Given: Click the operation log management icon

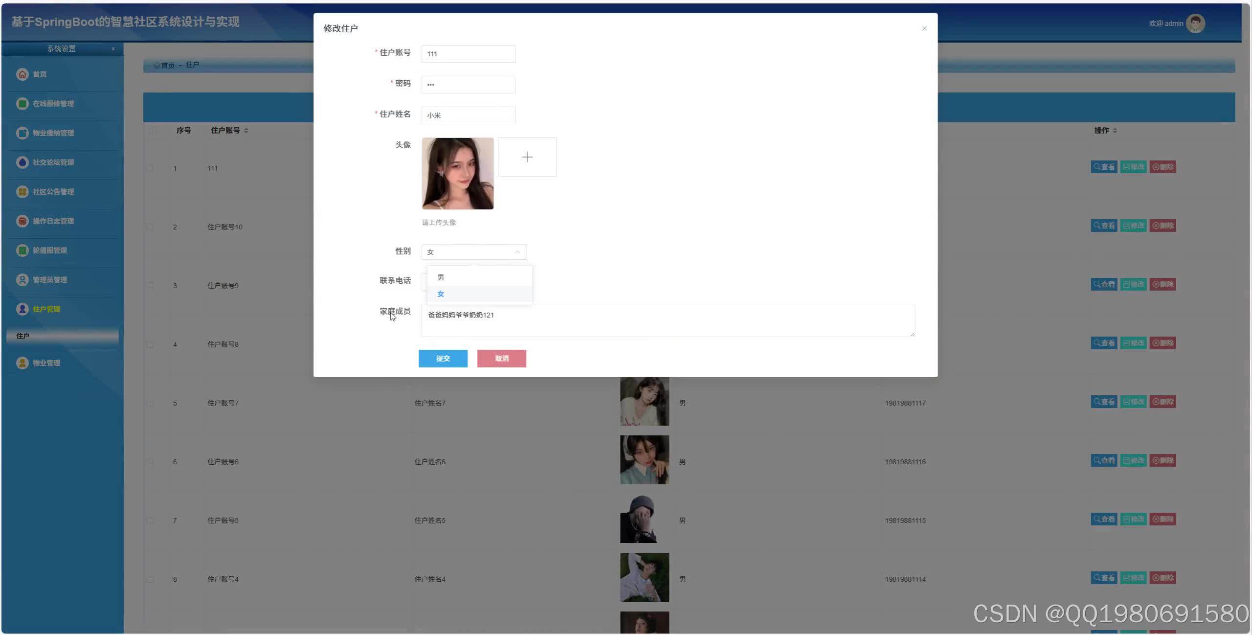Looking at the screenshot, I should pyautogui.click(x=22, y=221).
